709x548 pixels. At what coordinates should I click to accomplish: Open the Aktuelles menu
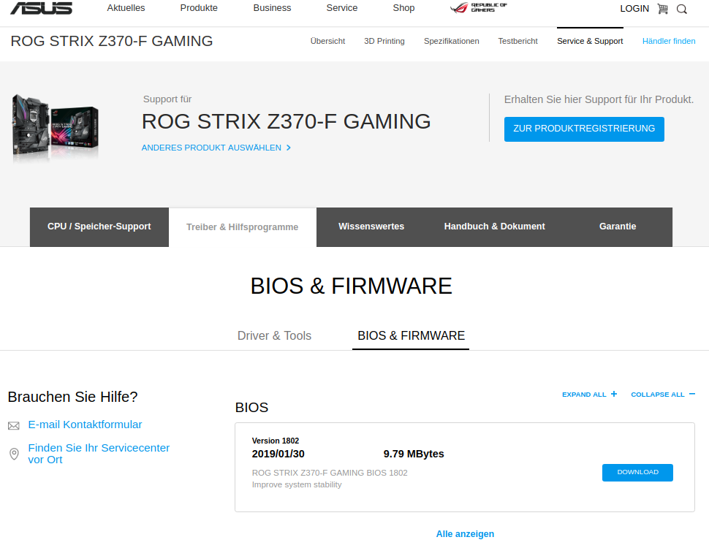click(126, 8)
